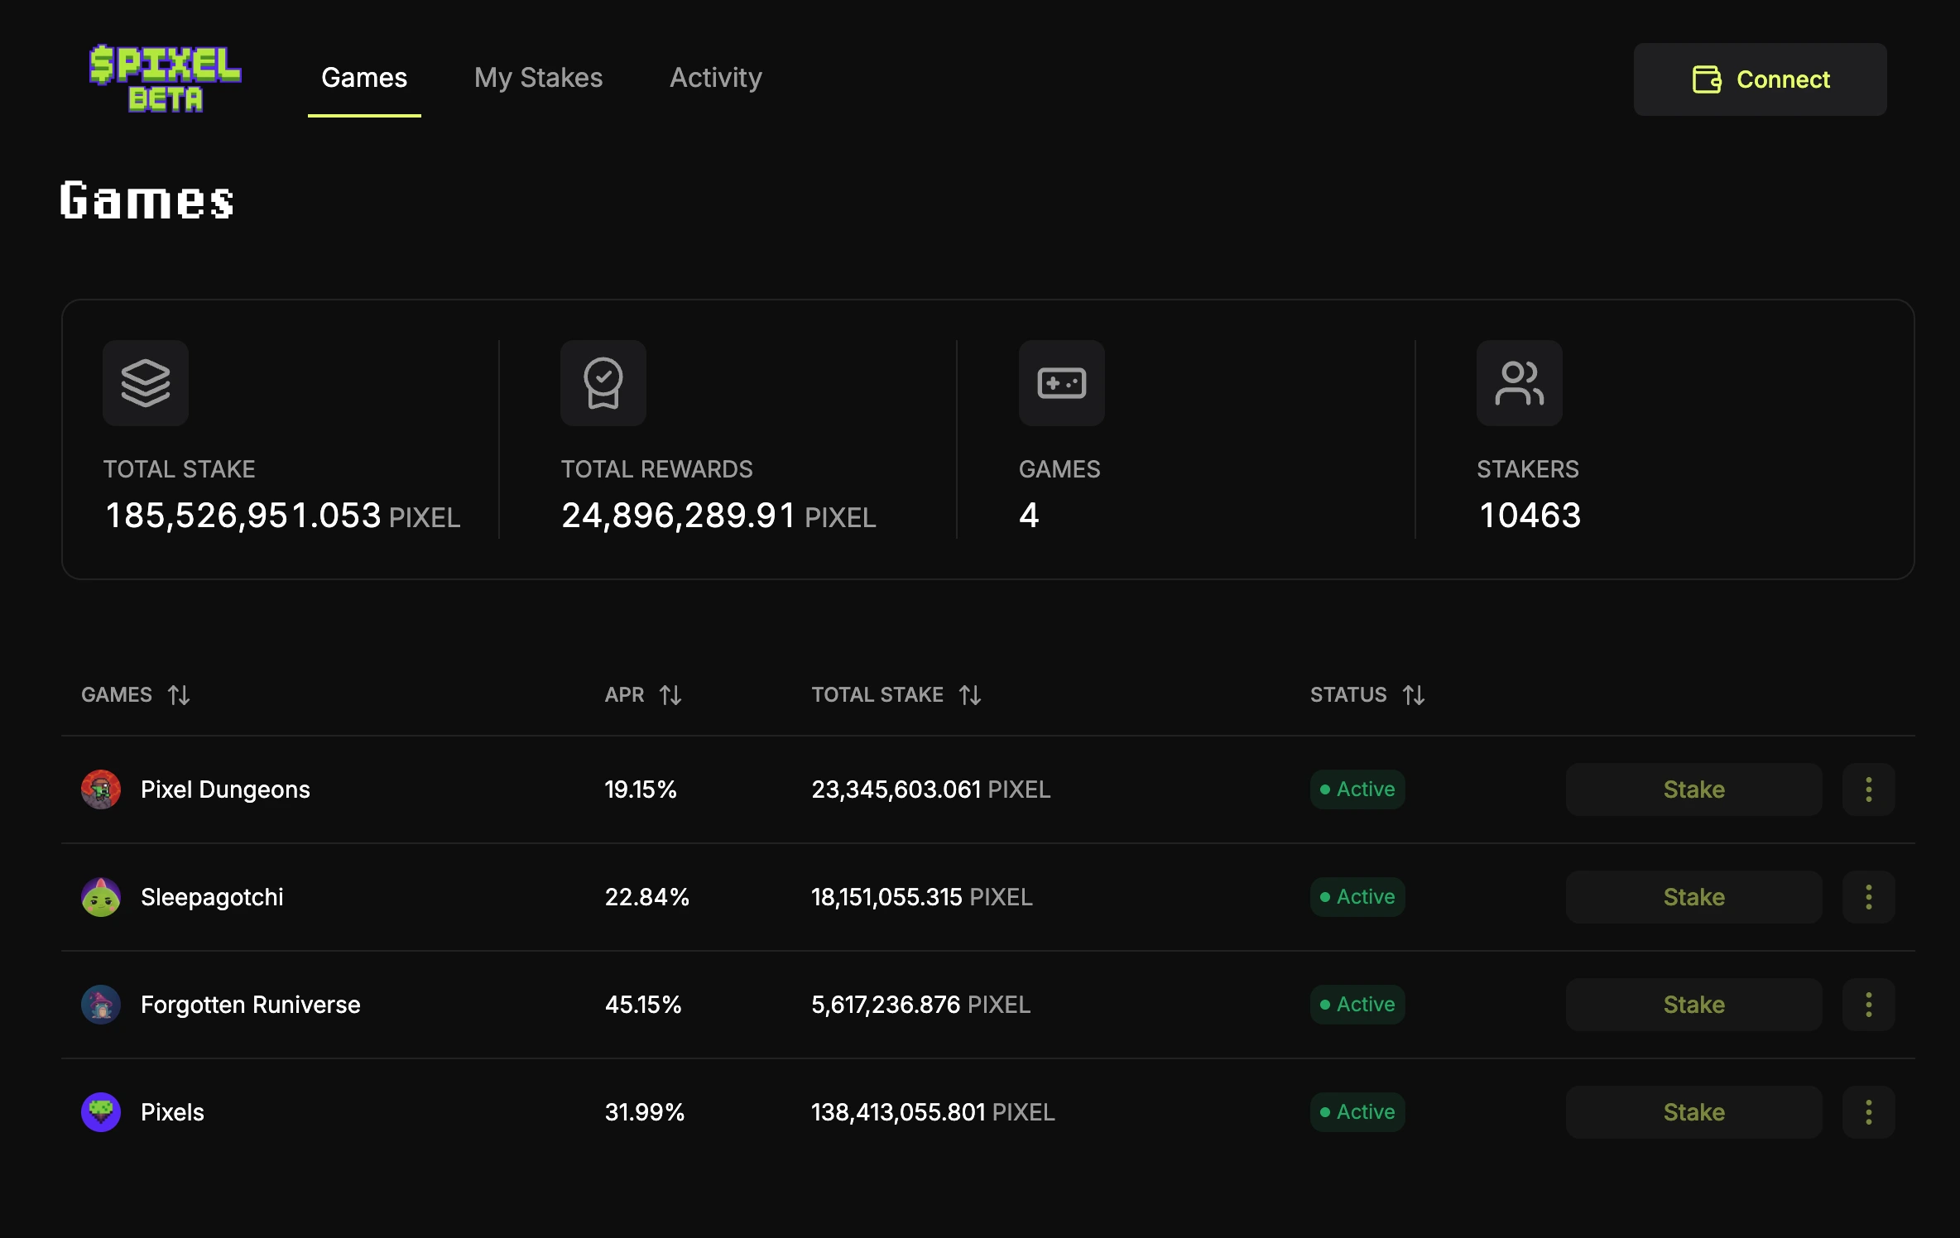Switch to the My Stakes tab
This screenshot has height=1238, width=1960.
(538, 78)
